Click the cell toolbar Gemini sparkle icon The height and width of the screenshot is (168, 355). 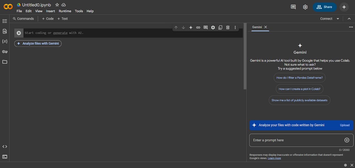(x=191, y=27)
